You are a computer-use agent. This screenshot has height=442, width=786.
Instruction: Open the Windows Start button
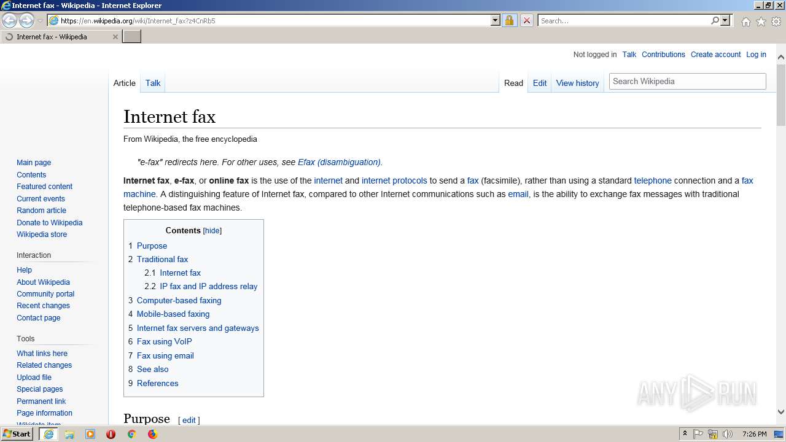[x=17, y=434]
